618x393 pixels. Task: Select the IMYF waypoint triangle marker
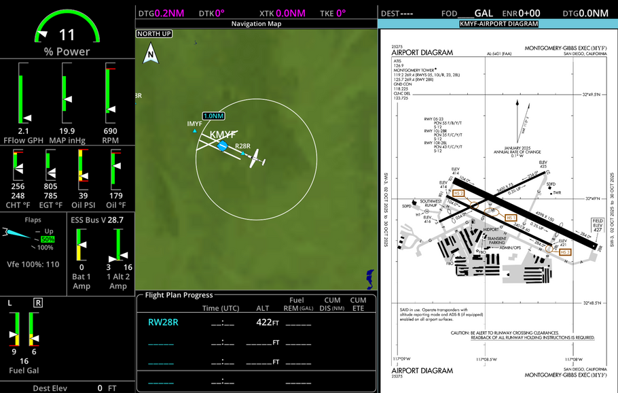[x=195, y=131]
